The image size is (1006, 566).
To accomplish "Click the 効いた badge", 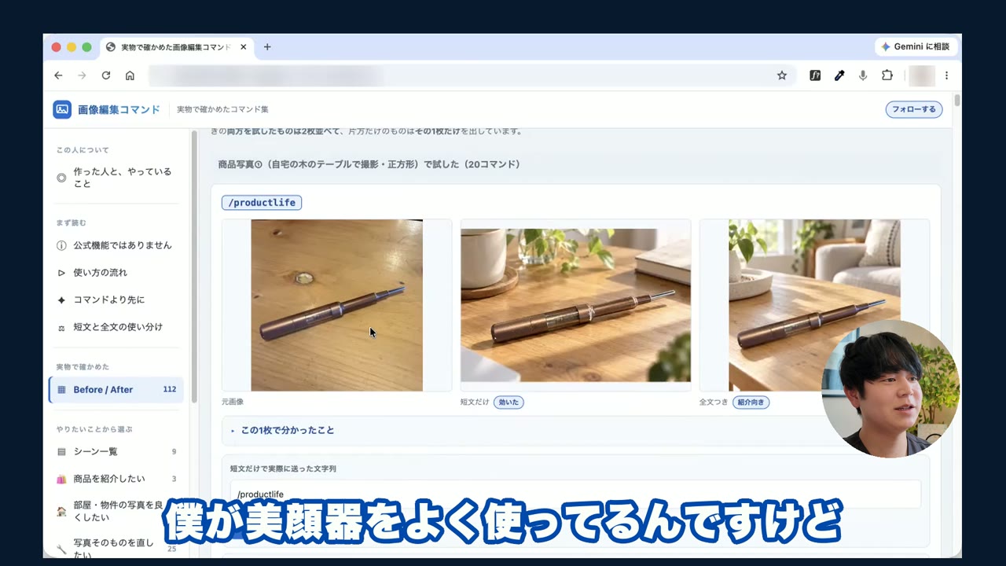I will [x=509, y=402].
